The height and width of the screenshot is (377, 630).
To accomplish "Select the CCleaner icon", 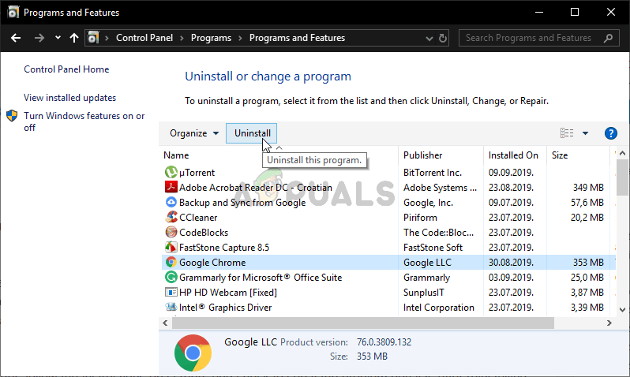I will pyautogui.click(x=171, y=217).
